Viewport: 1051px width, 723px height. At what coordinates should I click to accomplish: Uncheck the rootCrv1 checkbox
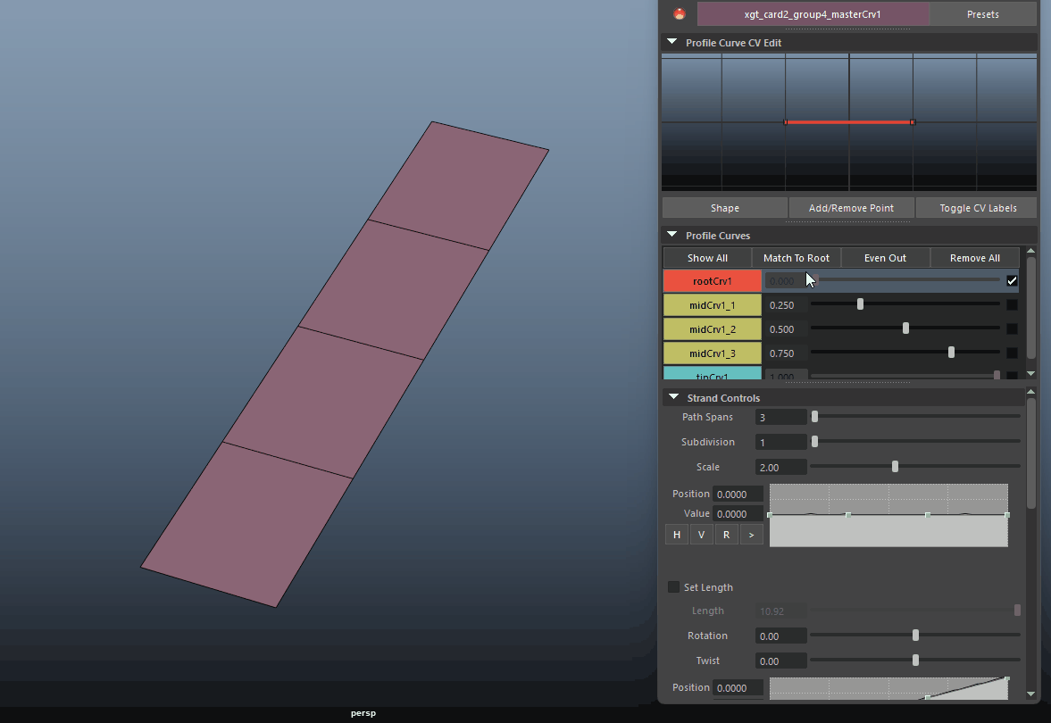click(1012, 281)
